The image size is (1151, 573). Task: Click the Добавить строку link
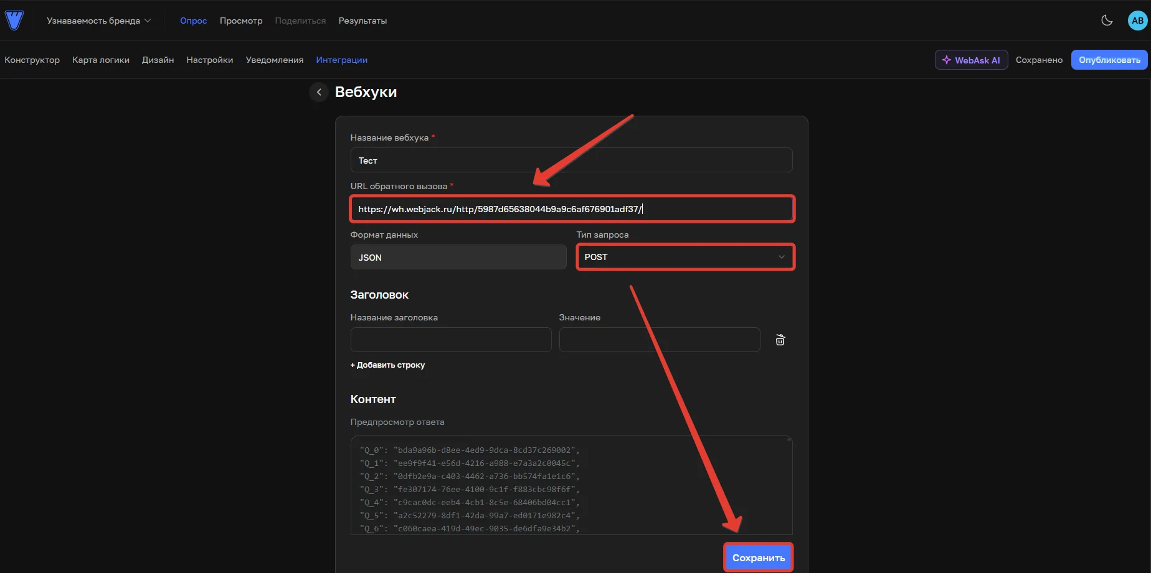pos(387,365)
